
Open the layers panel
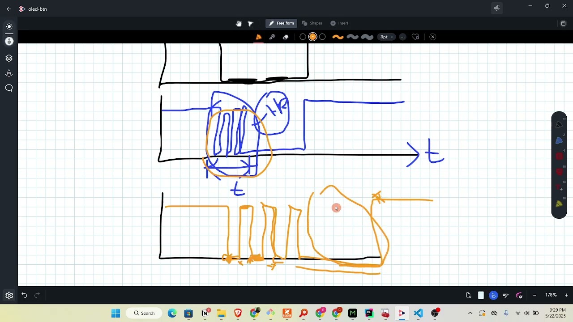click(x=9, y=58)
